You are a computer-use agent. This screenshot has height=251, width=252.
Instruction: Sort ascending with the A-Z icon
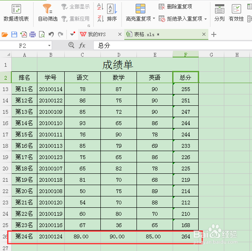click(x=100, y=7)
